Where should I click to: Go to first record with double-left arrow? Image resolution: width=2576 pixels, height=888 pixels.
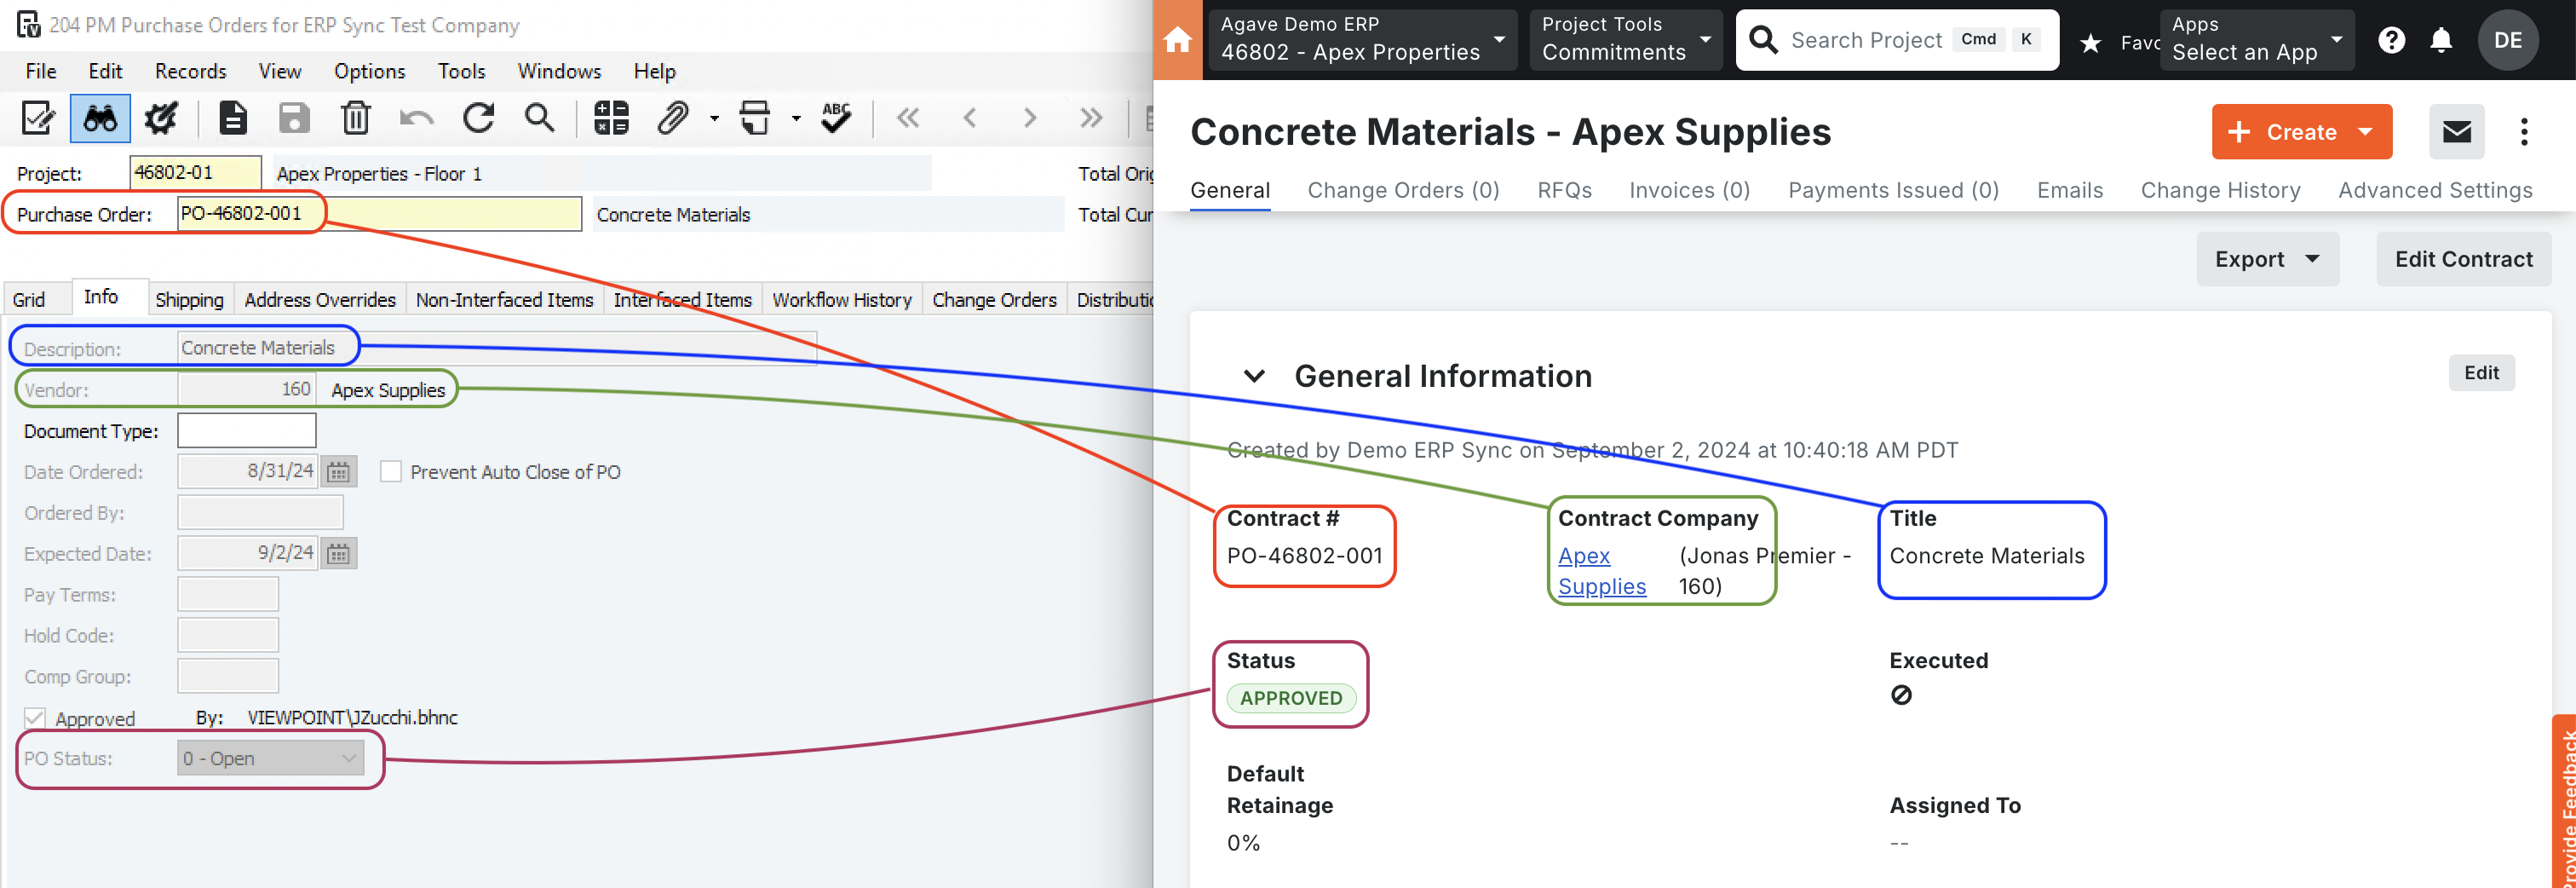908,118
